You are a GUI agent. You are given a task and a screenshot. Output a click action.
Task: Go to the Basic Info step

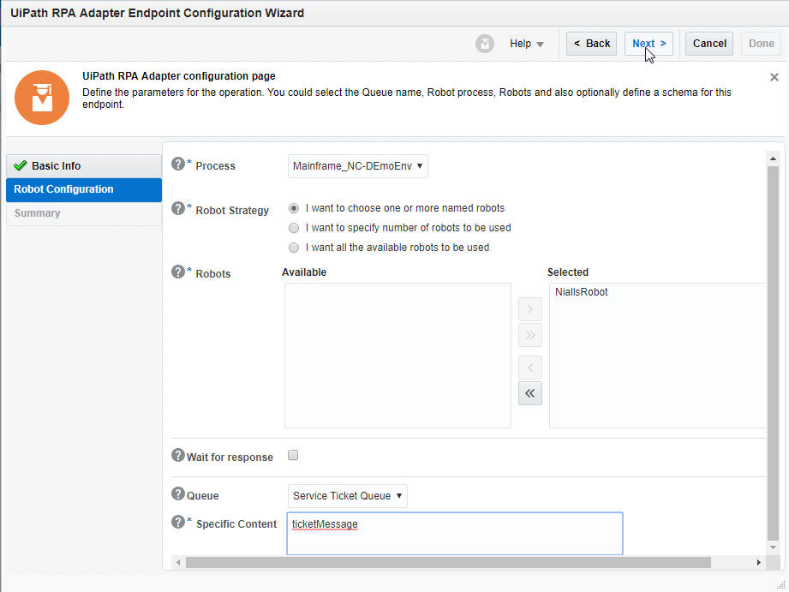tap(84, 165)
